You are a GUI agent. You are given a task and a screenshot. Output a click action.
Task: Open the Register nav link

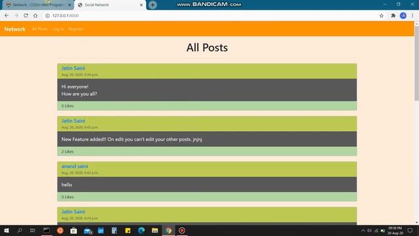pos(76,29)
